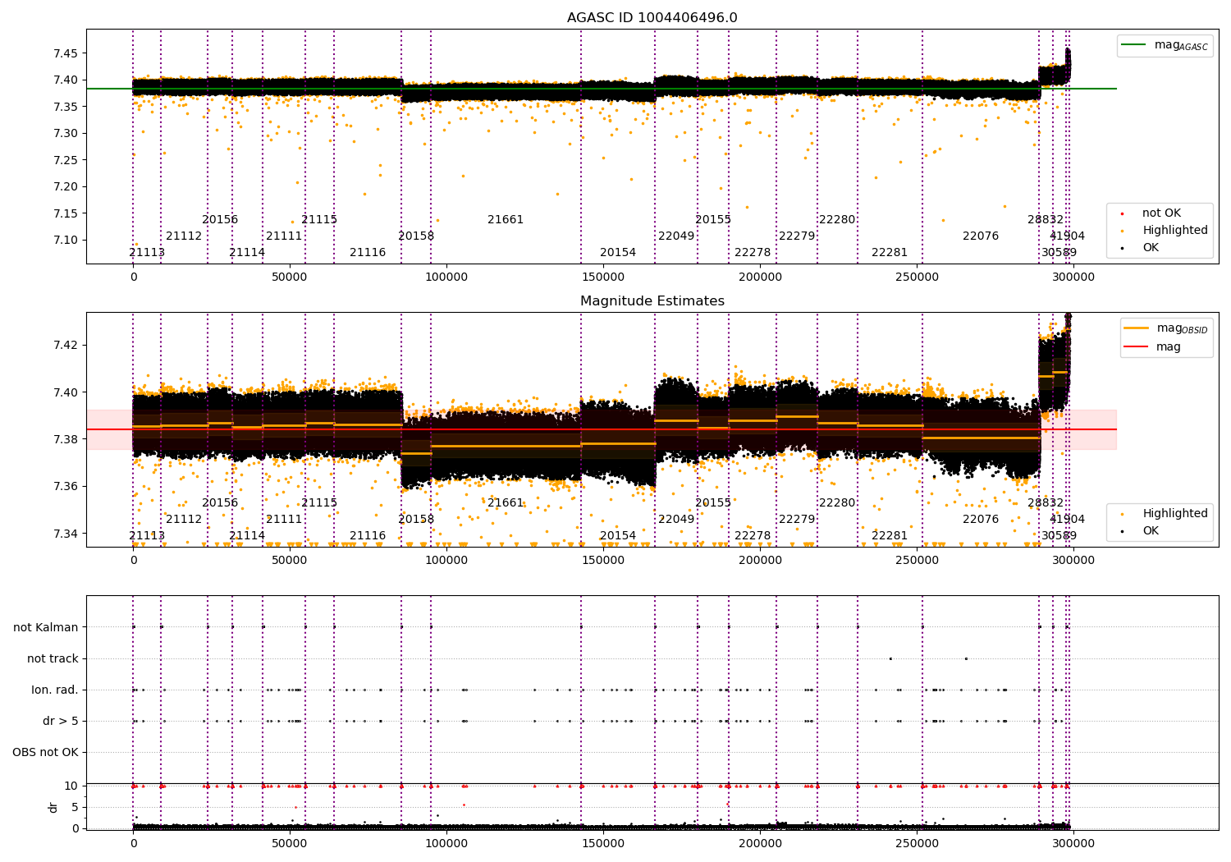Click the red 'mag' legend entry
The image size is (1231, 862).
pos(1153,346)
